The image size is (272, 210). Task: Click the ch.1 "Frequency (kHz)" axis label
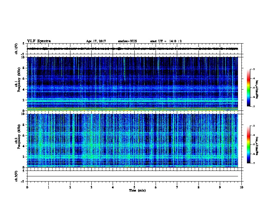[19, 80]
